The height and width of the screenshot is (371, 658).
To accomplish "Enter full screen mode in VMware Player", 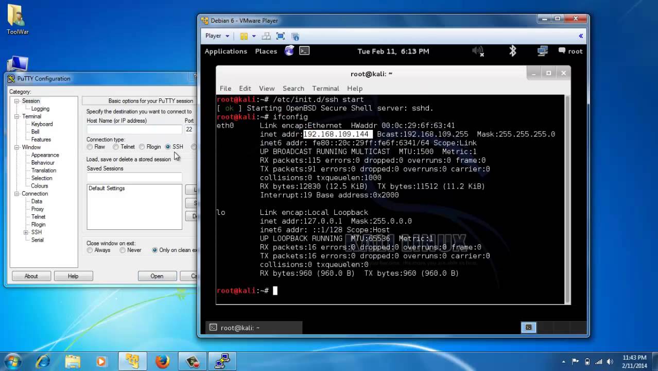I will 281,36.
